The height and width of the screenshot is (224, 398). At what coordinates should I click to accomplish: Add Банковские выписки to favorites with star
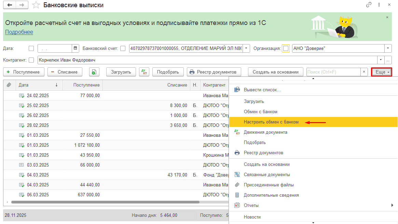(x=36, y=5)
